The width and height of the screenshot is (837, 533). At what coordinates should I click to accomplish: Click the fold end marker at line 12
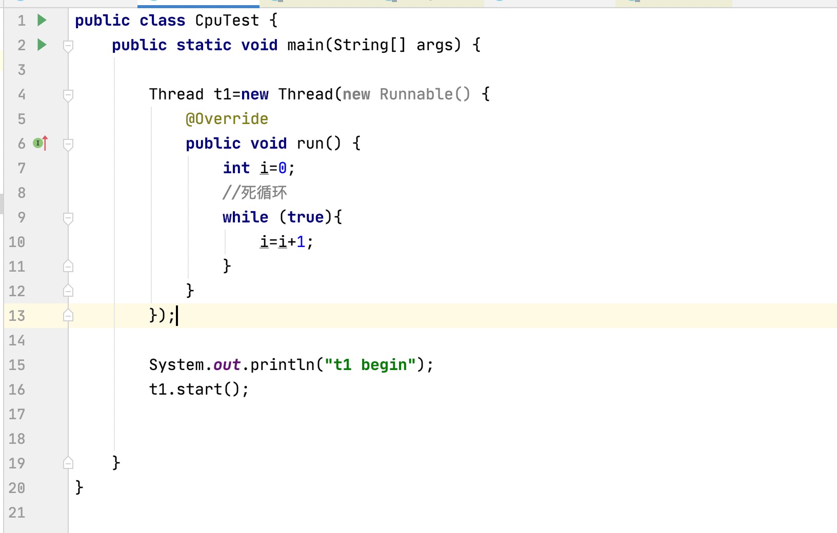click(68, 291)
